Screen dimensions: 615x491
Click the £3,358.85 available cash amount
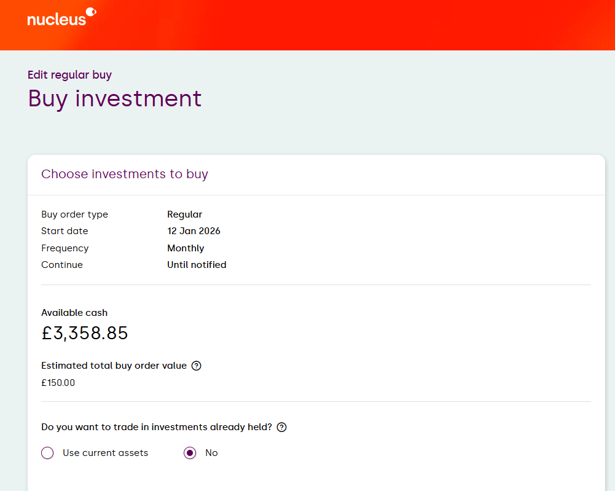(85, 333)
